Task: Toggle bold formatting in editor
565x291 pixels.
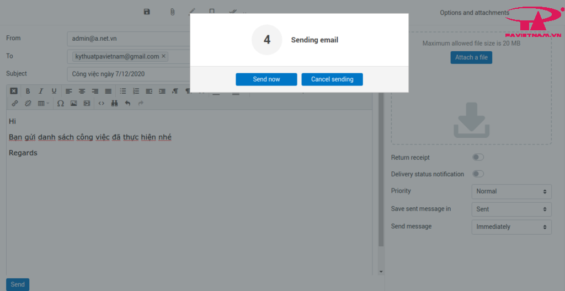Action: coord(28,91)
